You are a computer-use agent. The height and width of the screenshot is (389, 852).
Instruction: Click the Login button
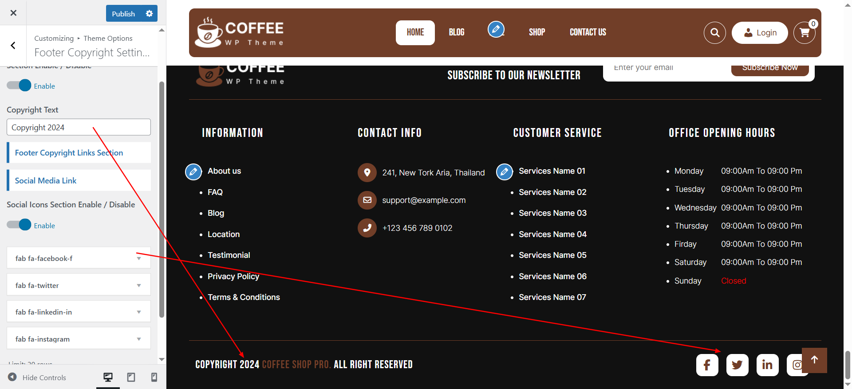tap(760, 33)
